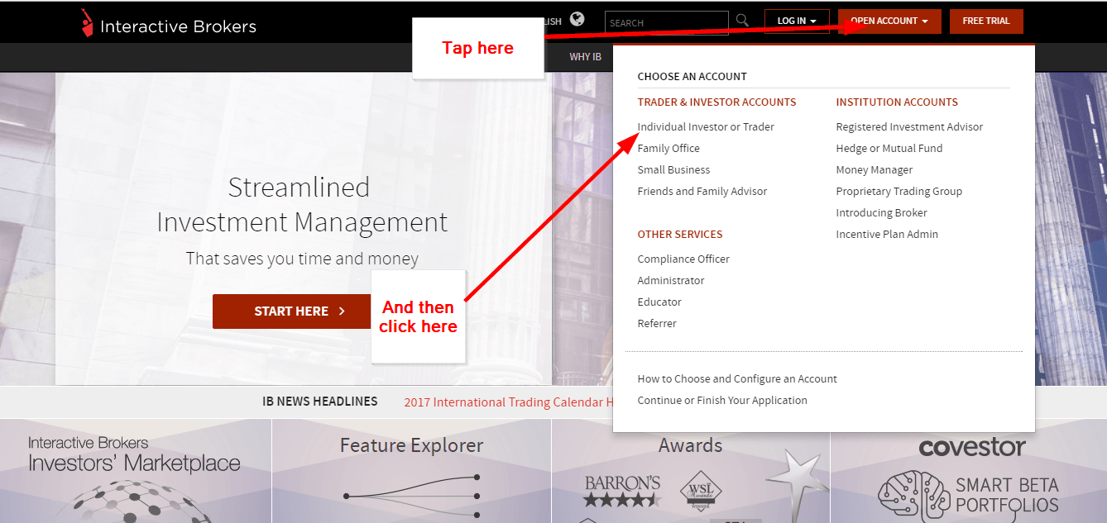1107x523 pixels.
Task: Click the Interactive Brokers logo
Action: 165,25
